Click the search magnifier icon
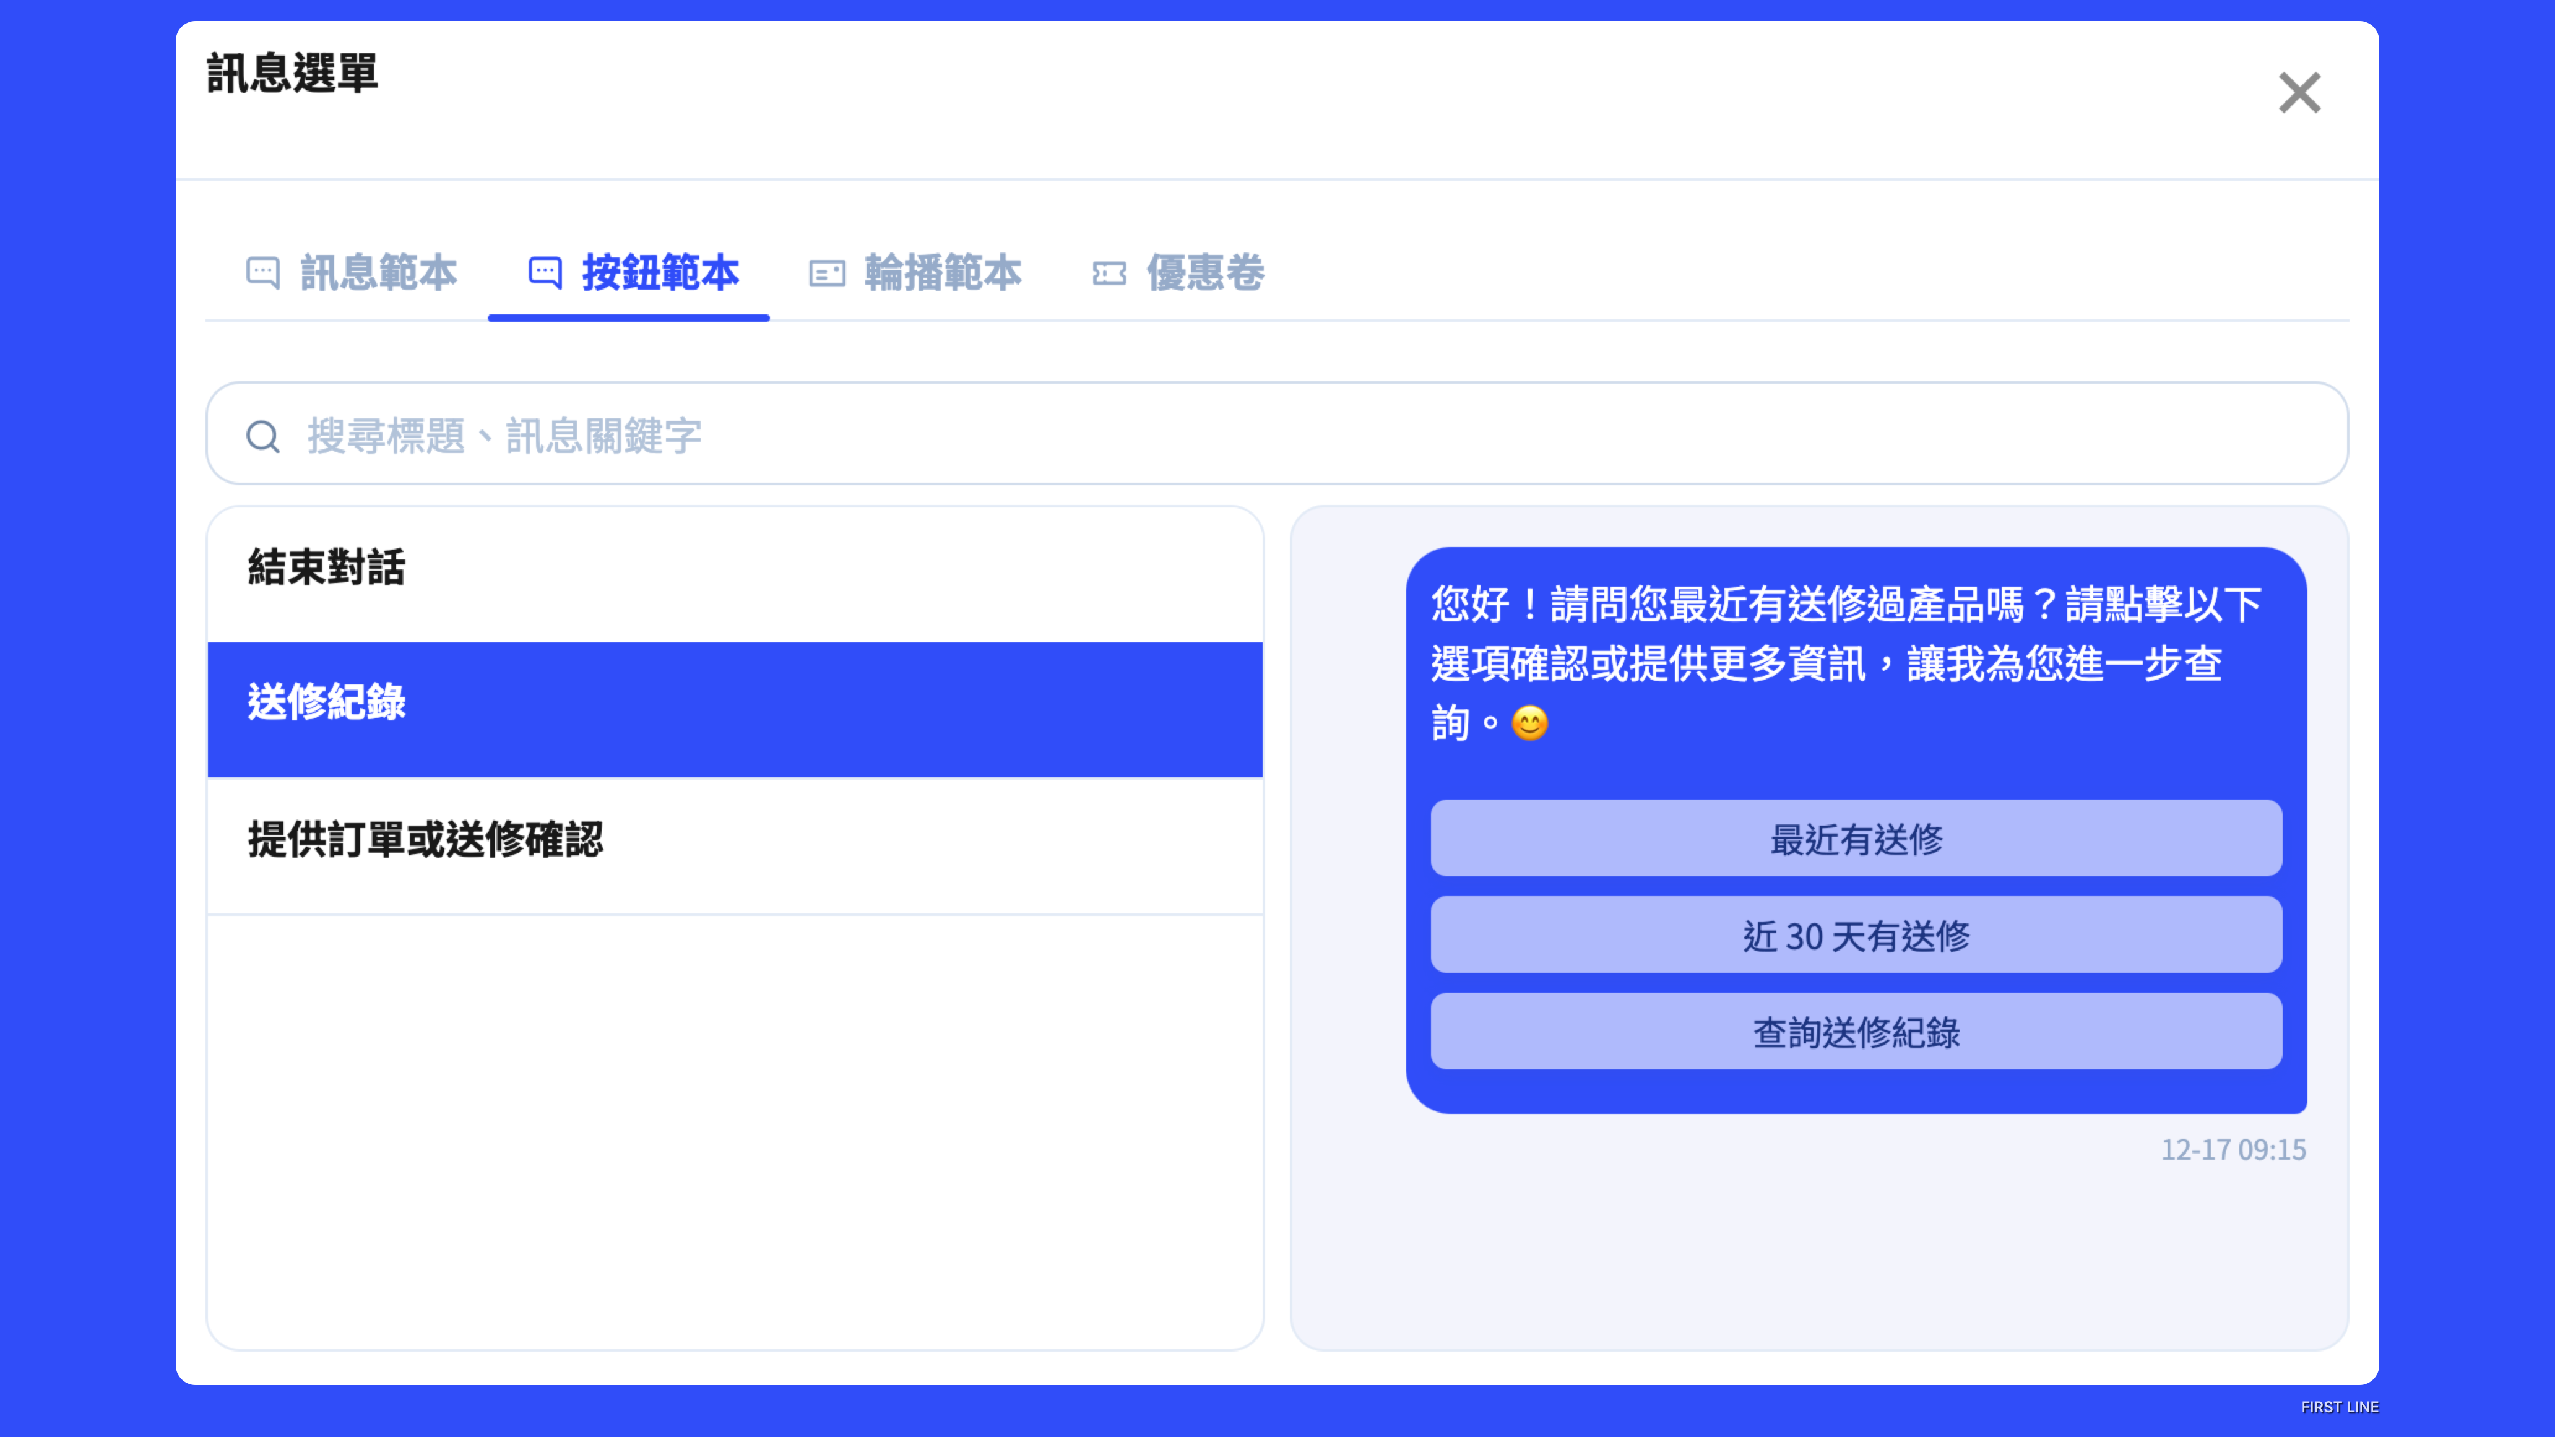The width and height of the screenshot is (2555, 1437). (x=263, y=436)
